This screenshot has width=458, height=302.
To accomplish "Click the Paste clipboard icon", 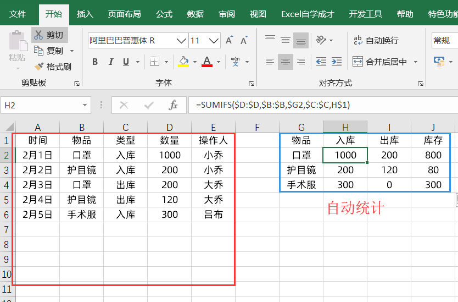I will (19, 41).
